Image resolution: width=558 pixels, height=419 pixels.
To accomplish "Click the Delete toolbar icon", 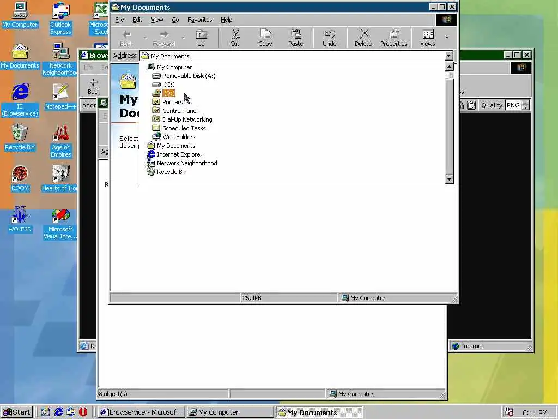I will [363, 38].
